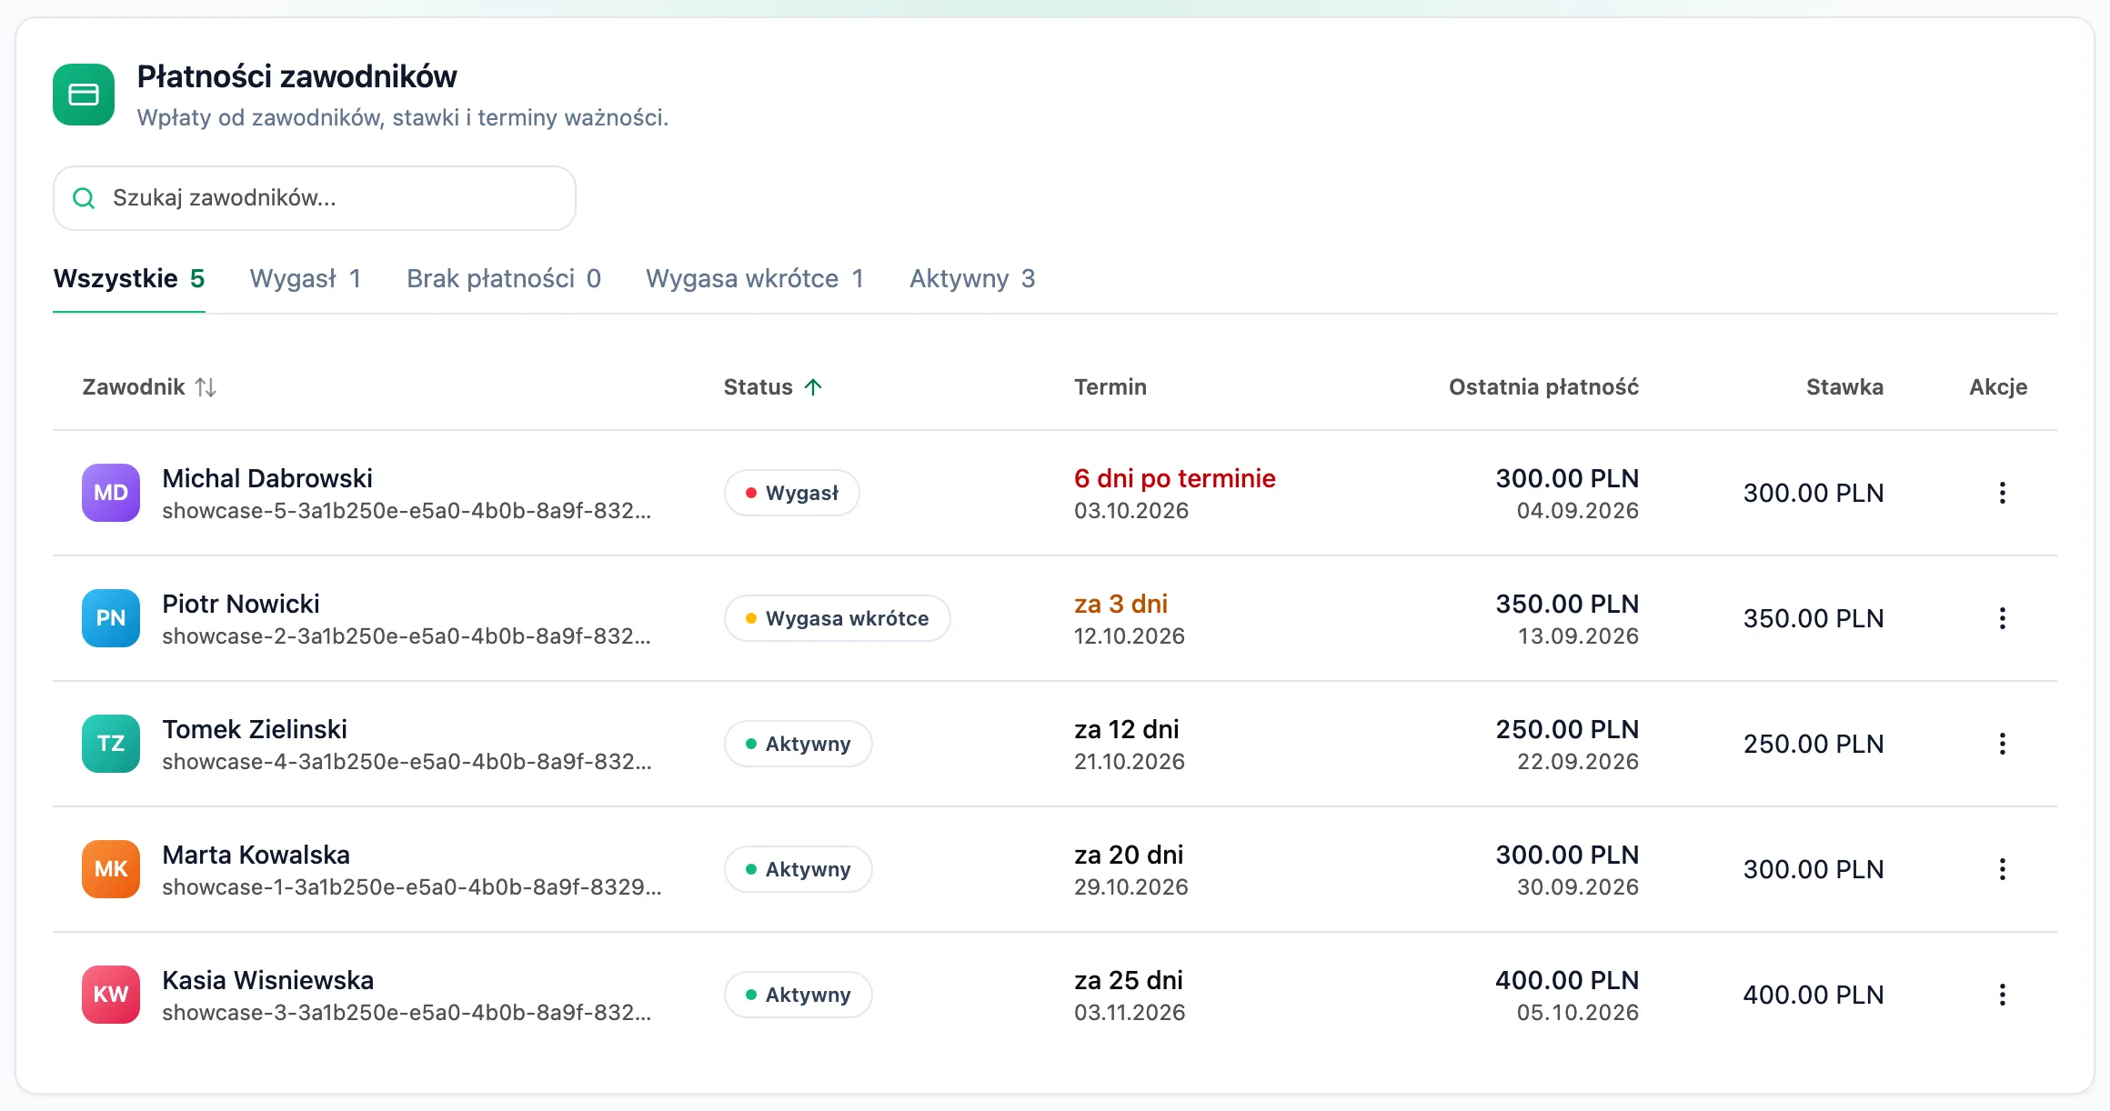Image resolution: width=2110 pixels, height=1111 pixels.
Task: Click the search magnifier icon
Action: [84, 198]
